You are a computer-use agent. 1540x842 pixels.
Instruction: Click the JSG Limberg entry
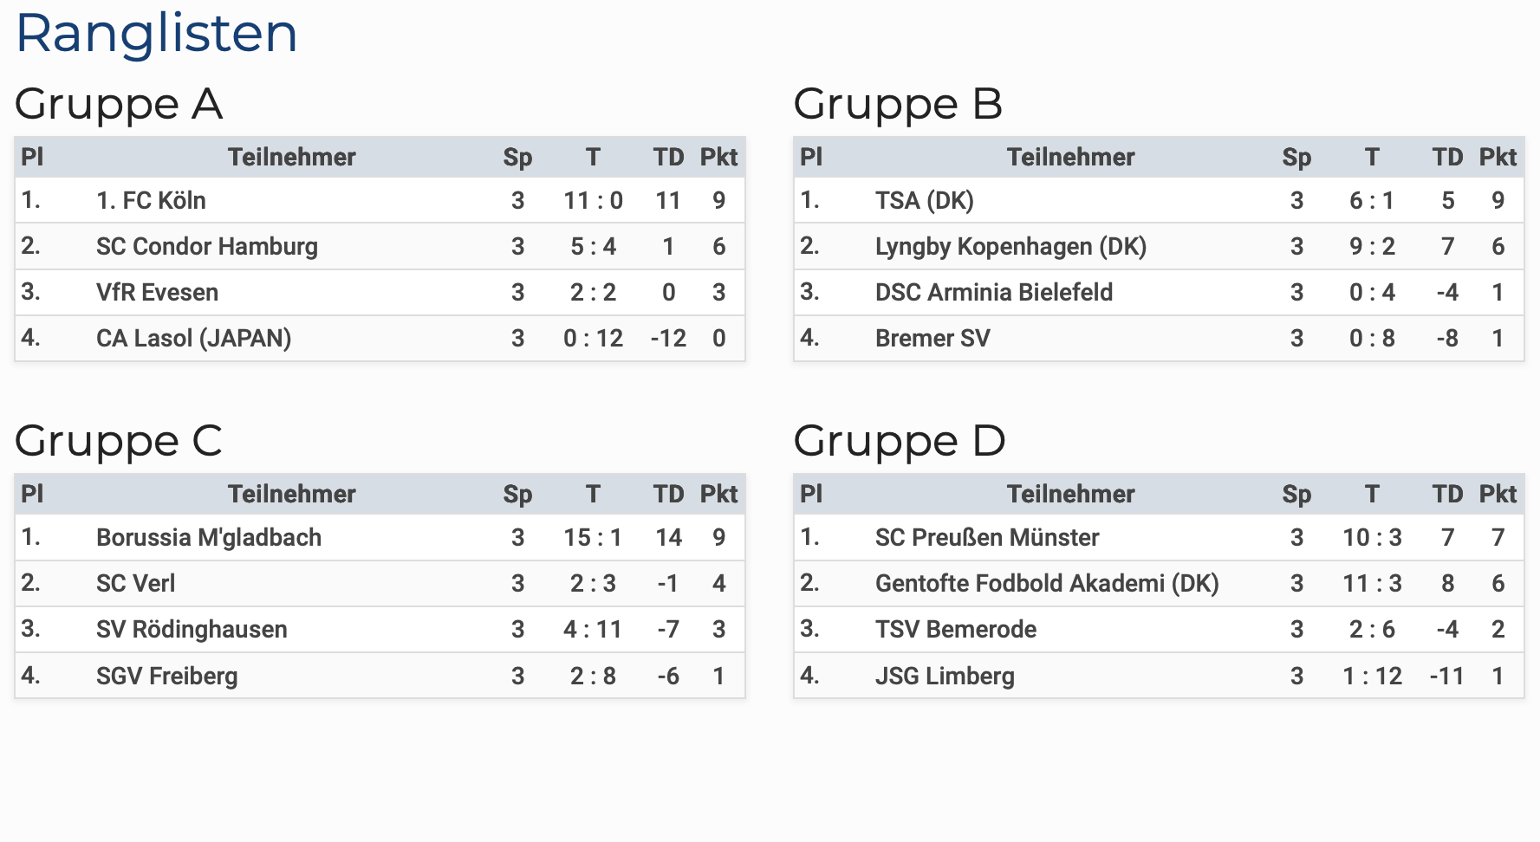(x=945, y=677)
